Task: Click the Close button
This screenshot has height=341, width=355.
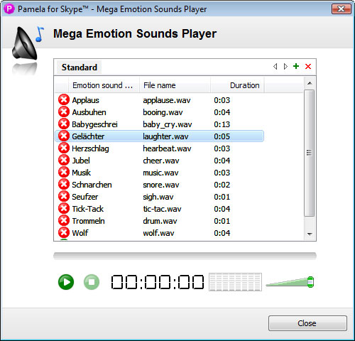Action: [x=307, y=323]
